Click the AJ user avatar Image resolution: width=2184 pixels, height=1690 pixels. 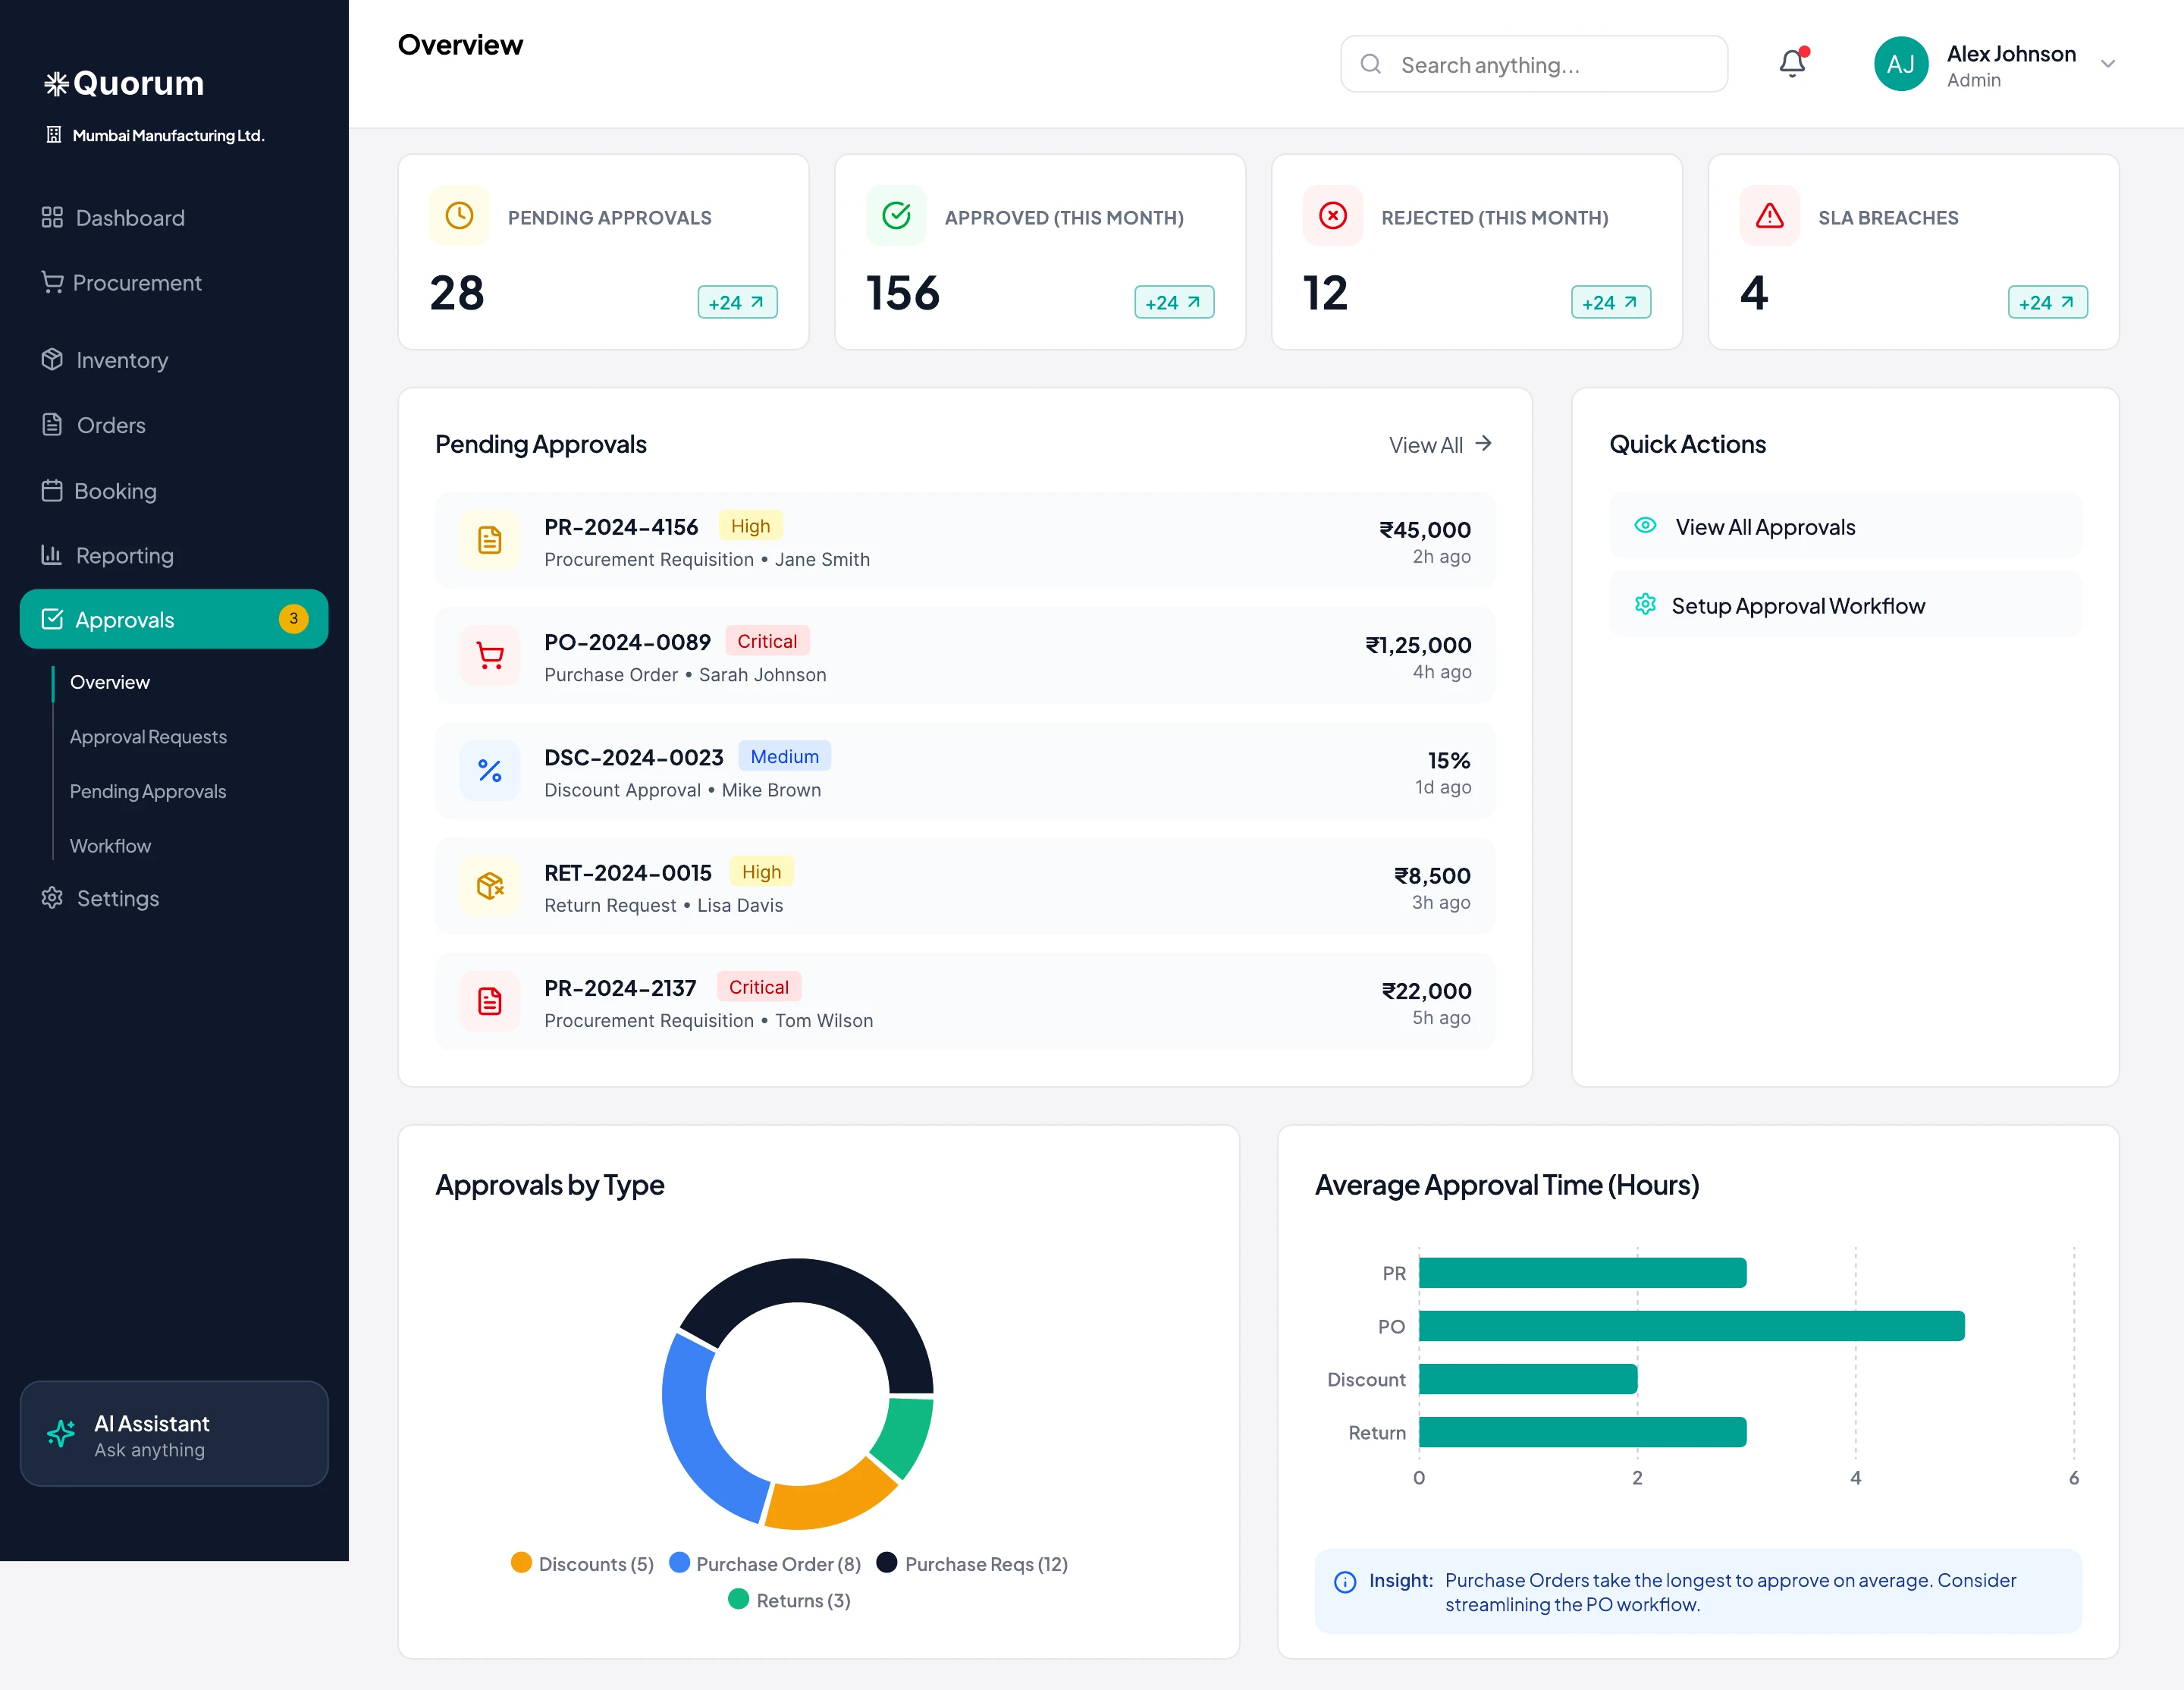[x=1901, y=64]
